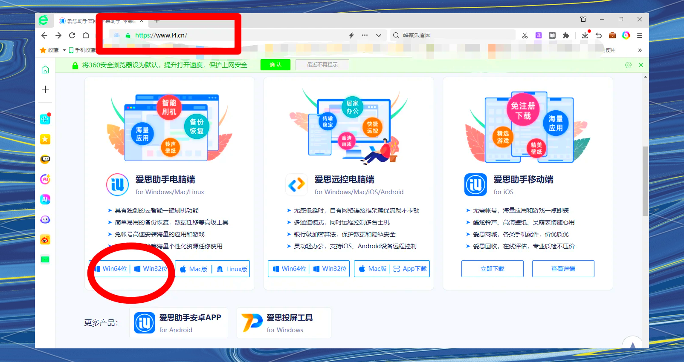Viewport: 684px width, 362px height.
Task: Download 爱思远控 Win32位 version
Action: [x=330, y=269]
